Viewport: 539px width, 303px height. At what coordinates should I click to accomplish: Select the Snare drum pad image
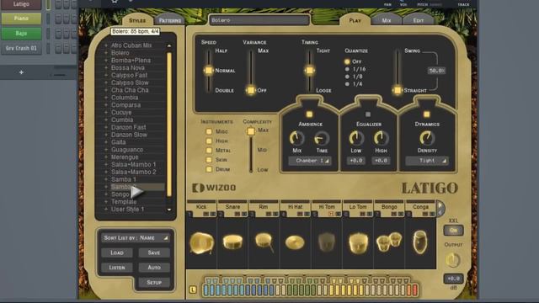tap(232, 242)
